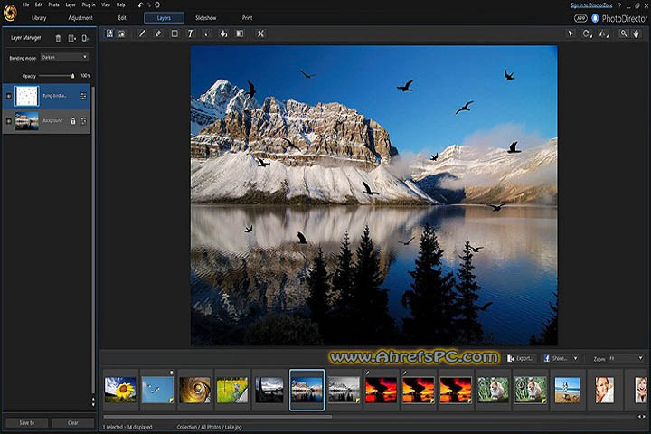Switch to the Adjustment tab
Viewport: 651px width, 434px height.
[80, 18]
